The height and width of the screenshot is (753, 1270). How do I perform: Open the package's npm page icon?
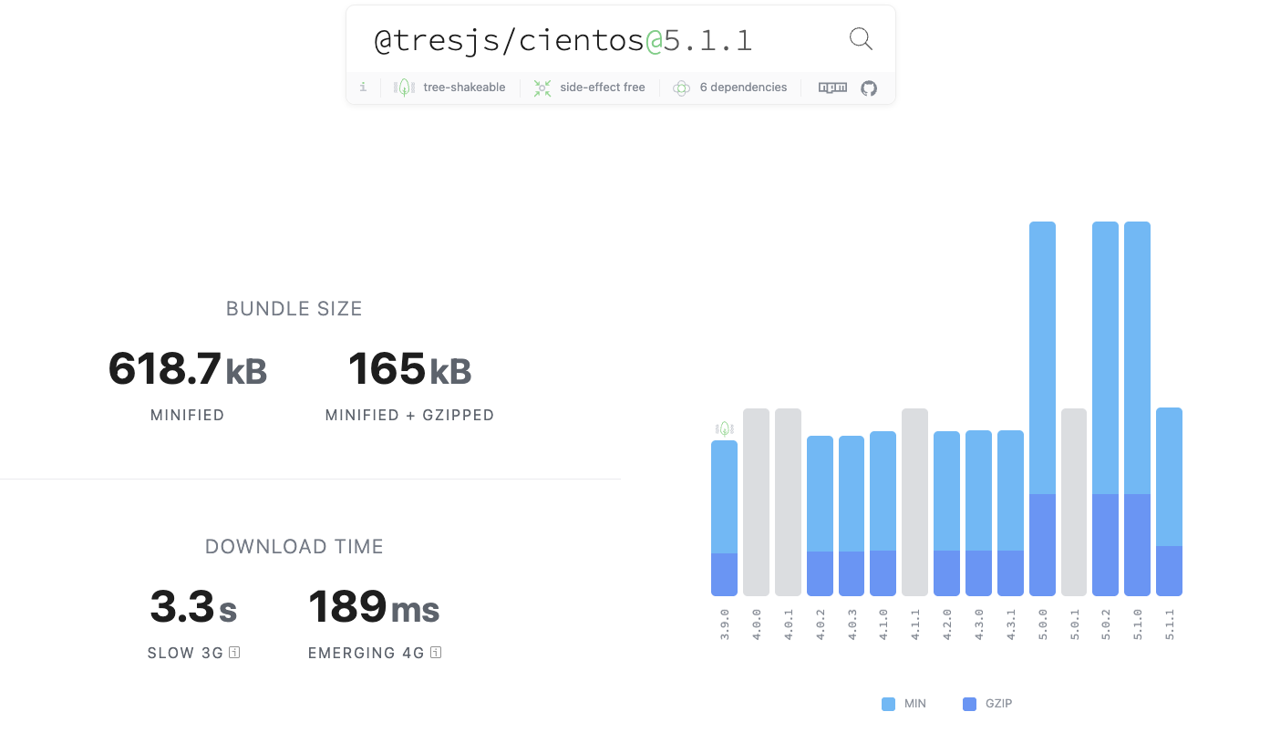pos(831,87)
